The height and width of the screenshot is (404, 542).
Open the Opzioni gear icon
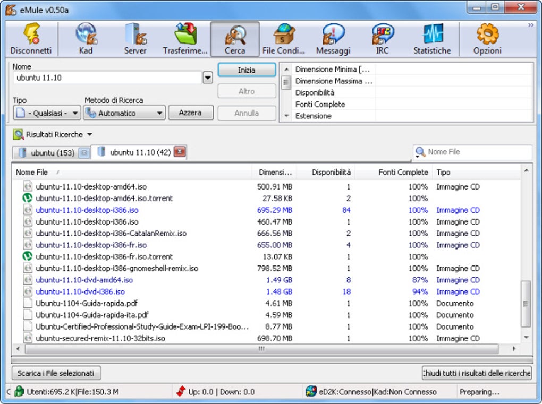click(487, 33)
